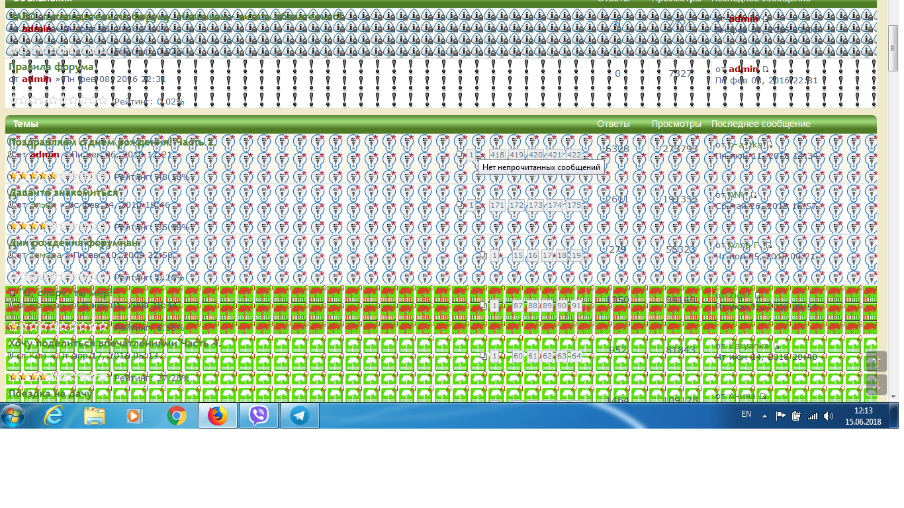Open Windows Explorer from the taskbar
Image resolution: width=904 pixels, height=508 pixels.
click(95, 416)
